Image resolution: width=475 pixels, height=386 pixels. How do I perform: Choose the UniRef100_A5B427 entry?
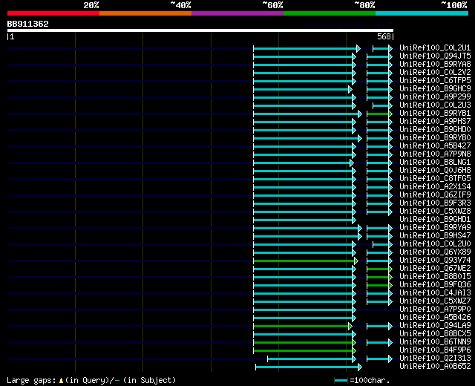[x=435, y=146]
